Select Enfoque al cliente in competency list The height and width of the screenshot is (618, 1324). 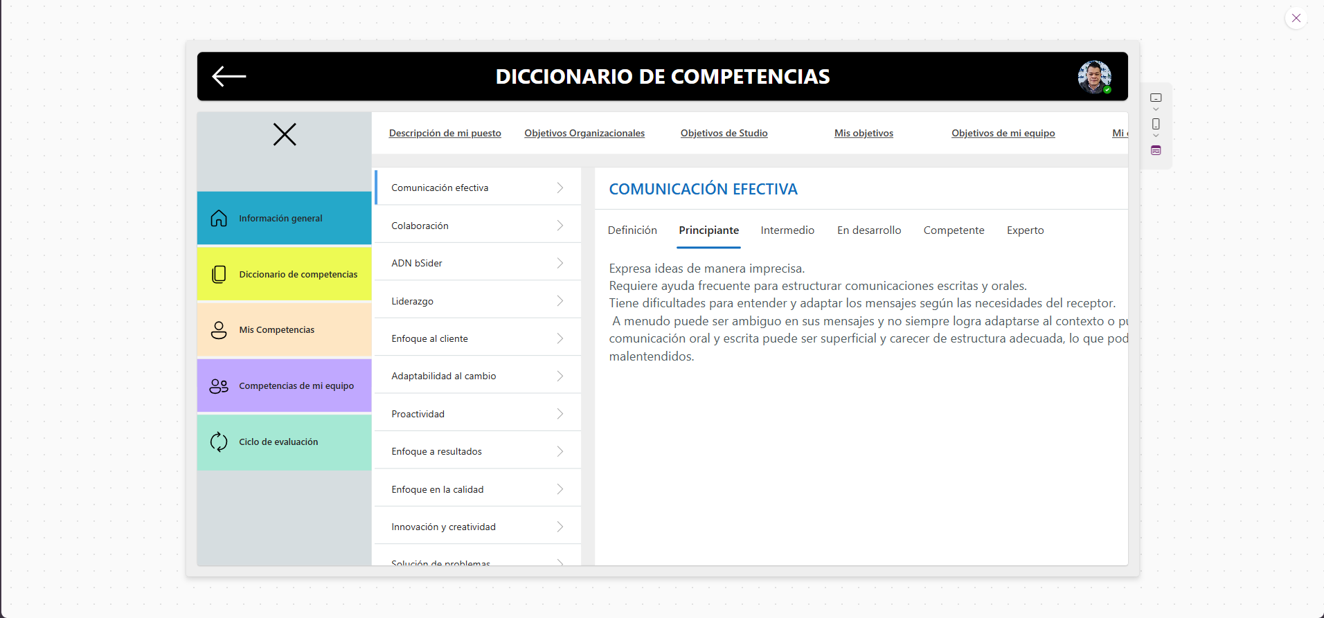(478, 338)
